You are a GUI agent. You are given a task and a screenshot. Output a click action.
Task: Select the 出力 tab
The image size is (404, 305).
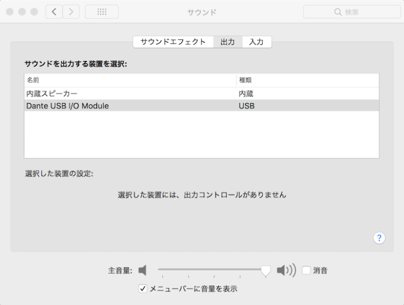[x=227, y=42]
